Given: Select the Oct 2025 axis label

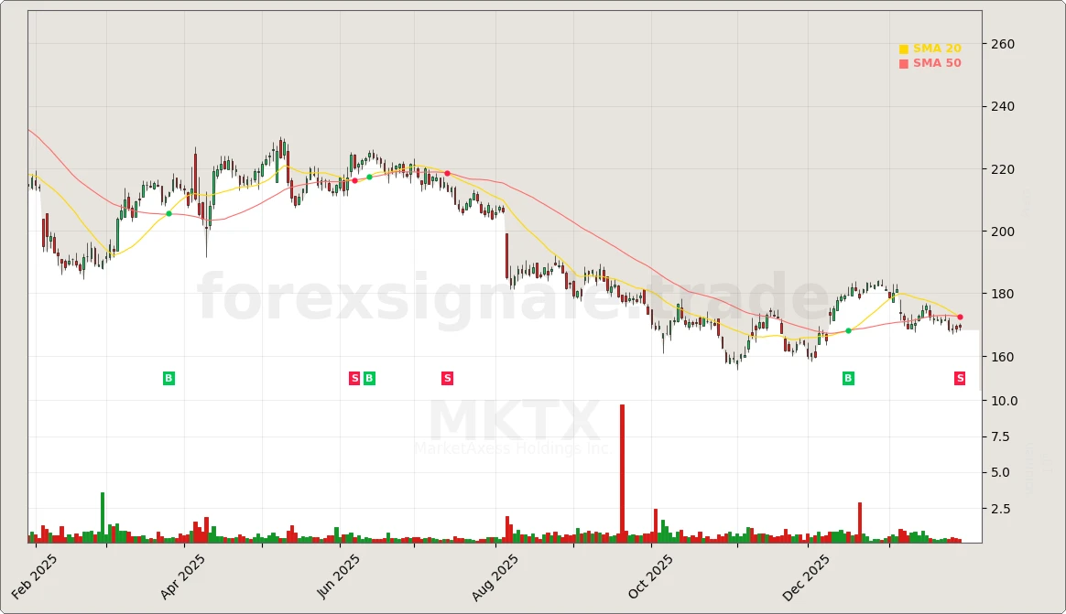Looking at the screenshot, I should pos(651,572).
